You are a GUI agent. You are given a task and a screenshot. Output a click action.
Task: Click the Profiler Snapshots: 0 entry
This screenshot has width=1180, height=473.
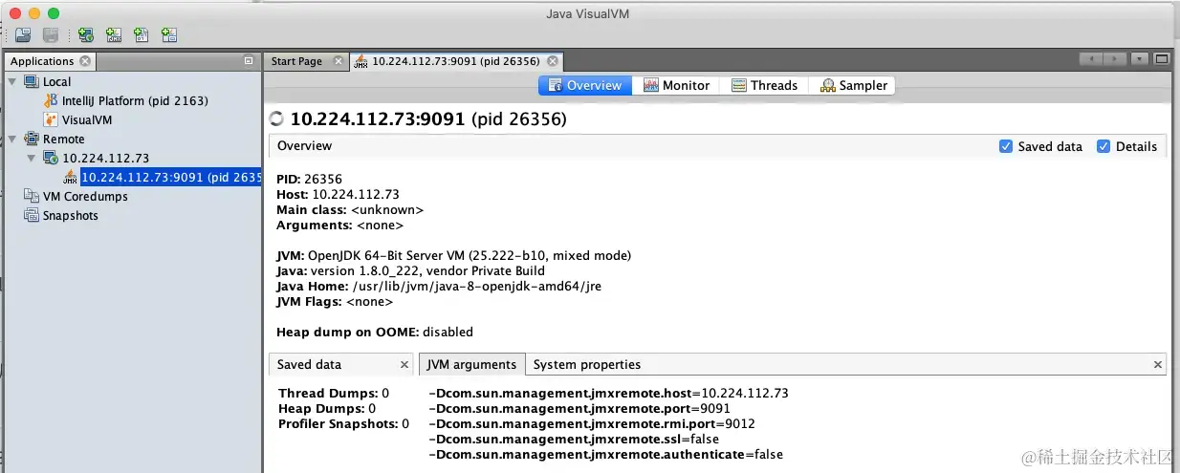[x=344, y=423]
